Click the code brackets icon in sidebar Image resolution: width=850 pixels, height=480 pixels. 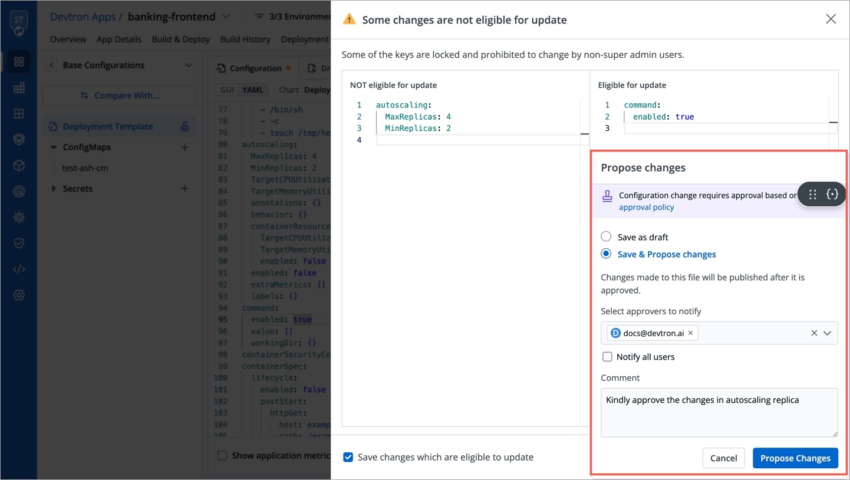click(x=19, y=269)
